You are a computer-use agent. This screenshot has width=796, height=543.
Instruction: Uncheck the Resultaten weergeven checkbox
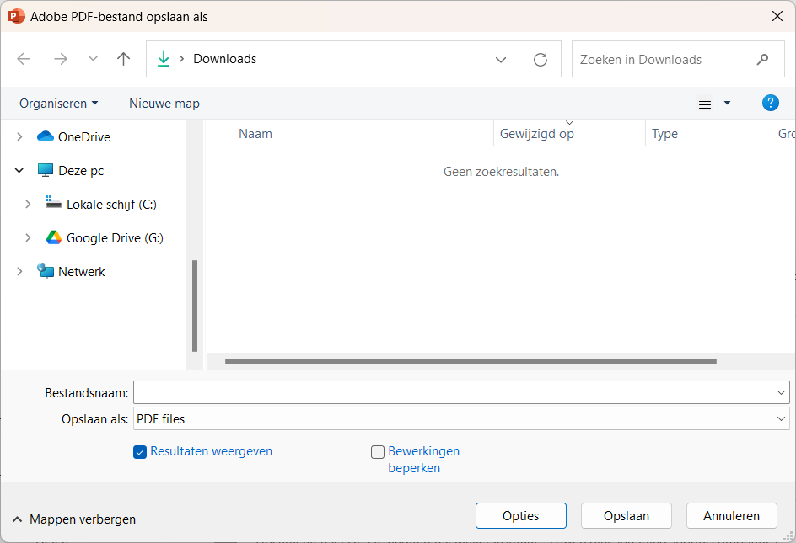coord(140,452)
